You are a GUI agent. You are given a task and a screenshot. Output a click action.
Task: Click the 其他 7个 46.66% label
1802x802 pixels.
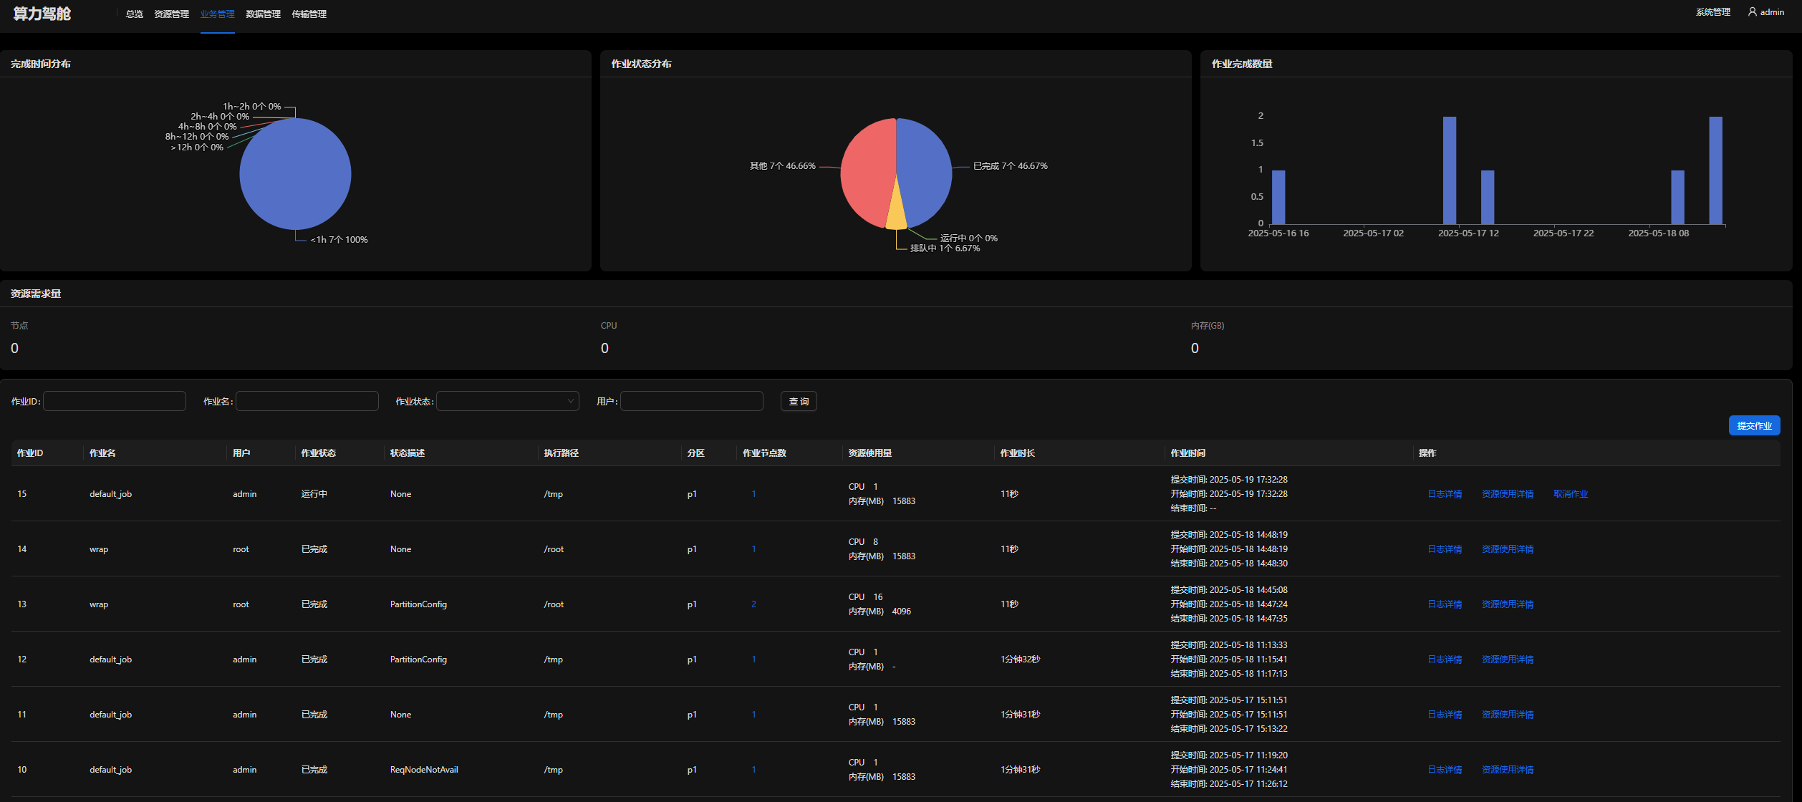point(783,166)
